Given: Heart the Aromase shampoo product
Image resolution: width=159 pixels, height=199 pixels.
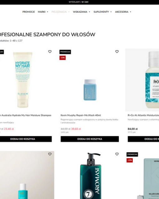Looking at the screenshot, I should 117,154.
